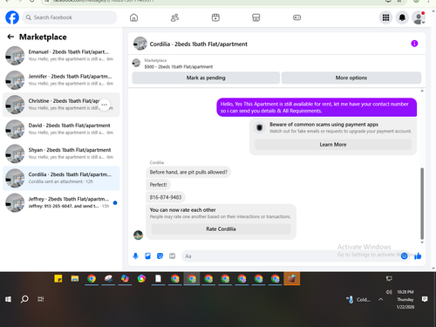Open the Friends icon in top navigation
The image size is (436, 327).
(x=174, y=17)
